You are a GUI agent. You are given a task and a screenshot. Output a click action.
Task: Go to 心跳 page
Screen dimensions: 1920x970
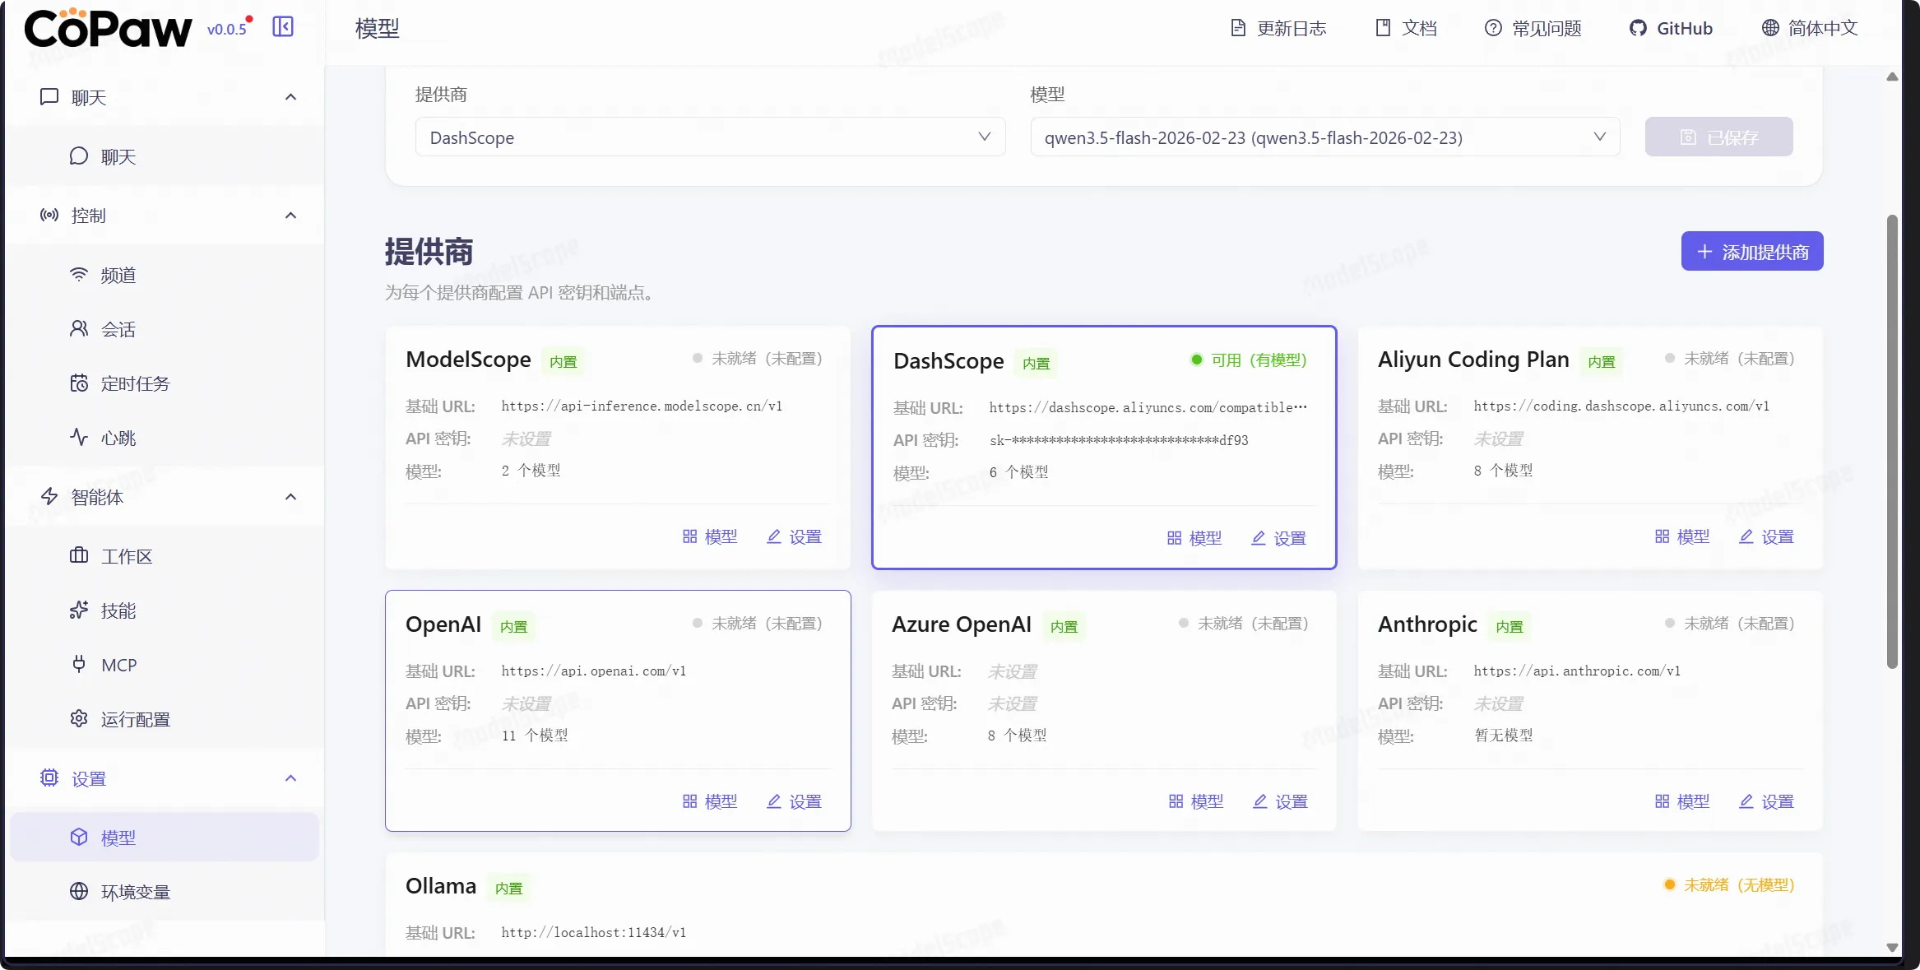(165, 438)
